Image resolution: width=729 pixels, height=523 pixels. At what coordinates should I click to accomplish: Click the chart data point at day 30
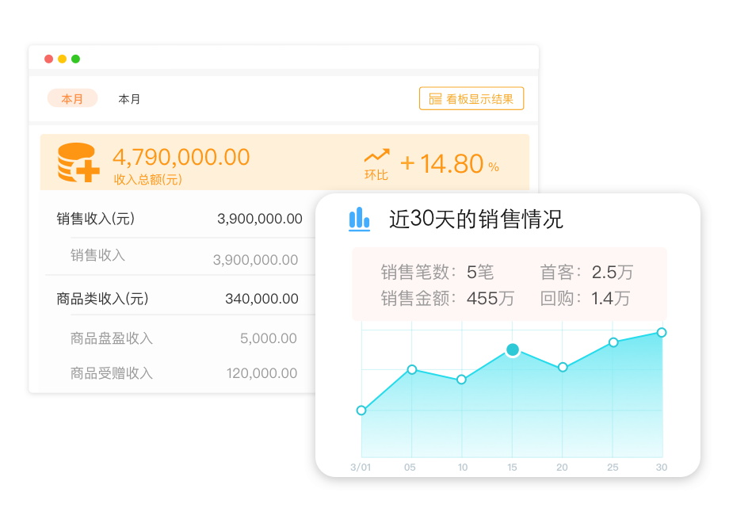pos(662,332)
